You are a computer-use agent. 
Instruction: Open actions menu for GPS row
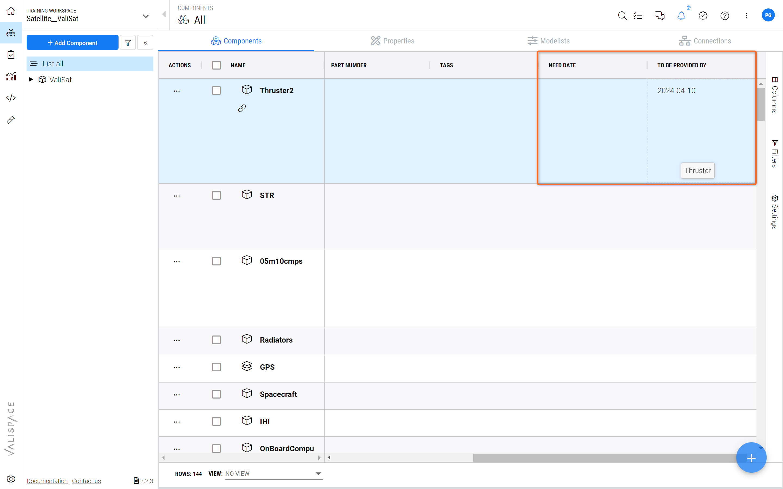(177, 367)
